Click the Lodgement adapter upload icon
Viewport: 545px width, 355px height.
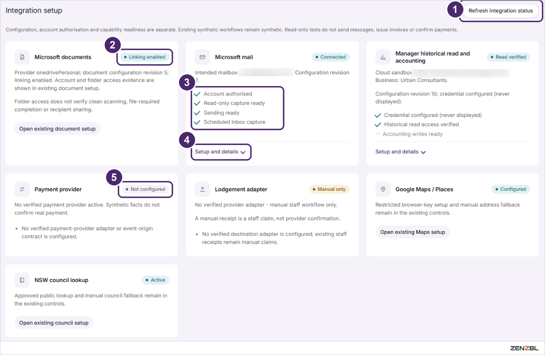202,189
